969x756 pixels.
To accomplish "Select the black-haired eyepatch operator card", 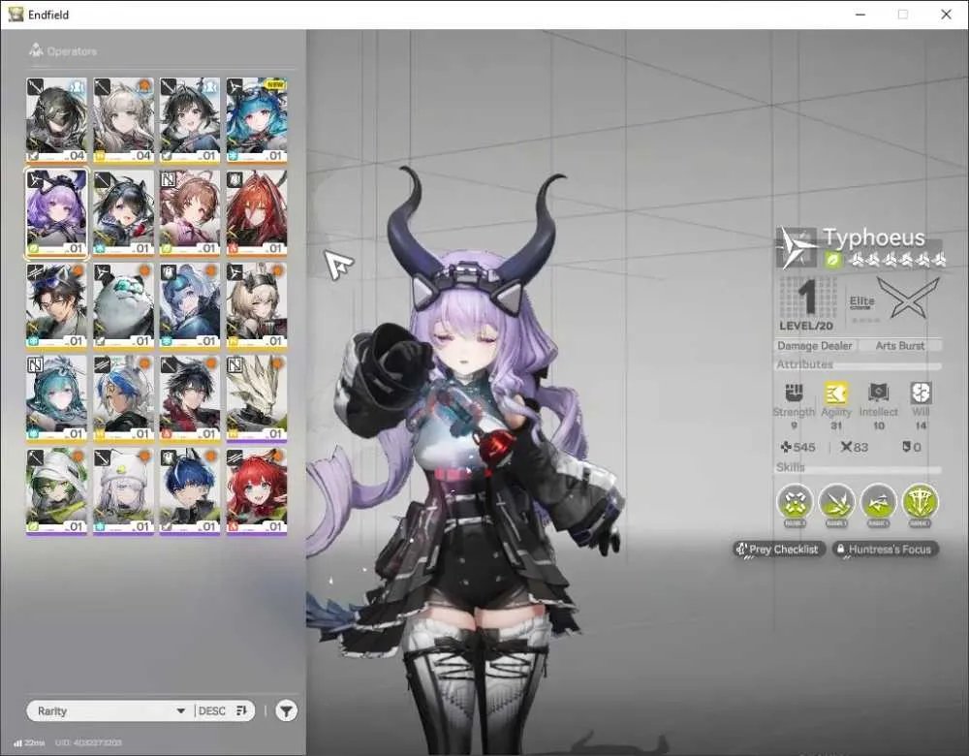I will coord(124,212).
